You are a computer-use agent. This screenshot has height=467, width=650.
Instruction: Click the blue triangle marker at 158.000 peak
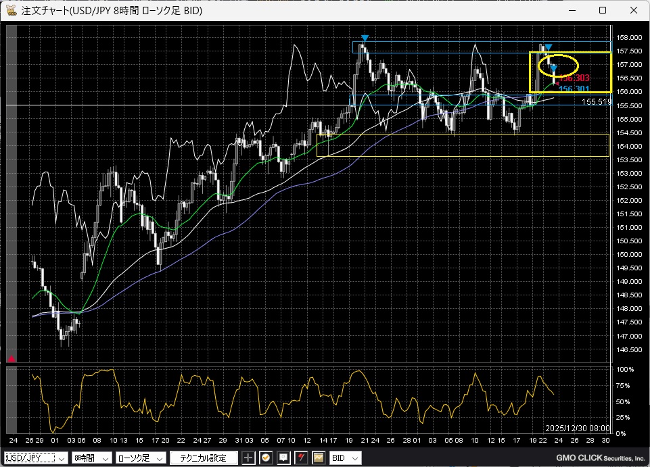pos(365,39)
